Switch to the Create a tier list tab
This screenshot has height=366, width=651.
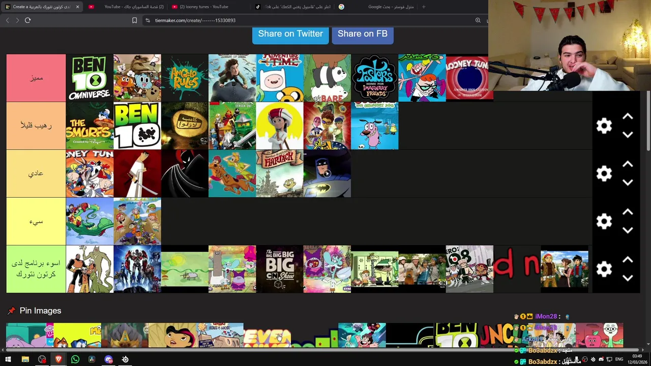point(42,7)
